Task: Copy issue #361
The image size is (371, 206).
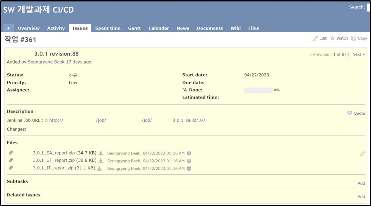Action: (359, 38)
